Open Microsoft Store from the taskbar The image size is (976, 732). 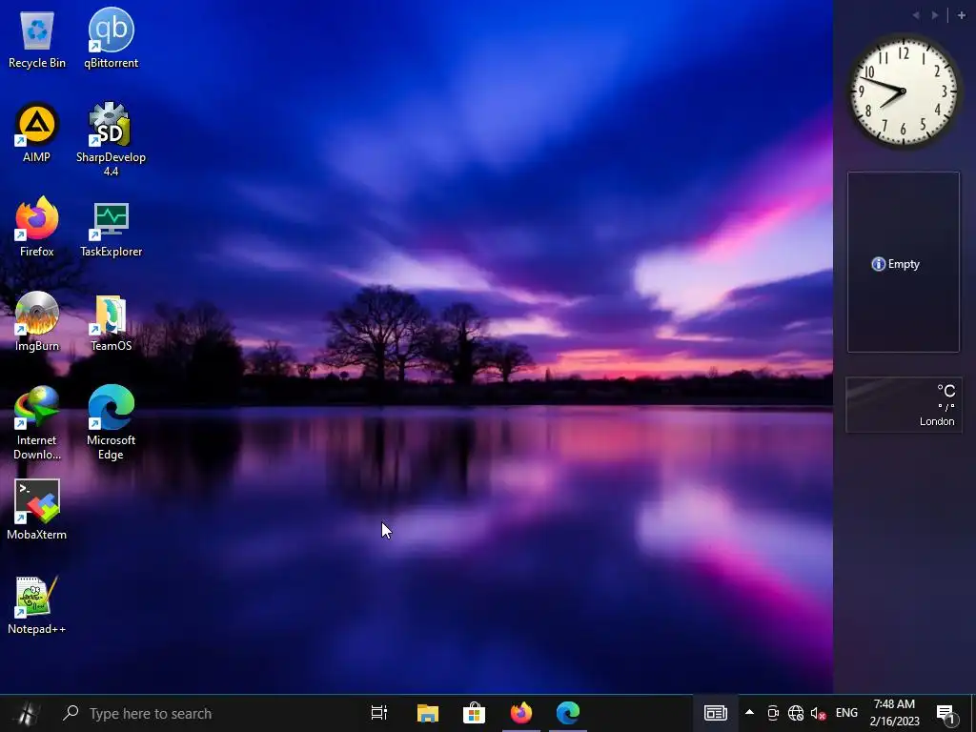click(x=475, y=713)
